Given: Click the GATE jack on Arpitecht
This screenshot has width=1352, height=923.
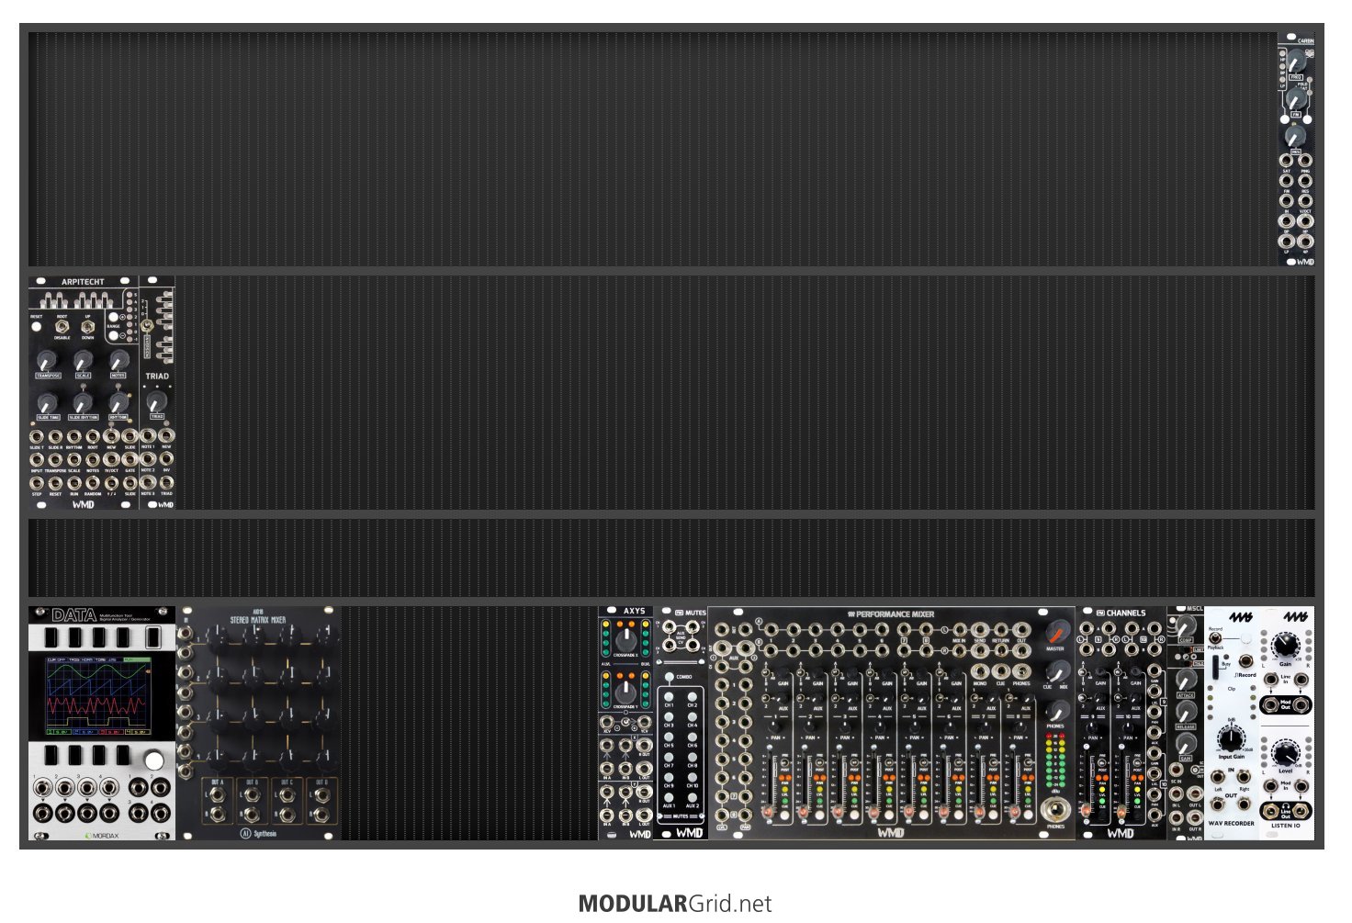Looking at the screenshot, I should 130,459.
